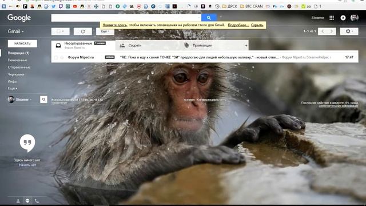Click the НАПИСАТЬ compose button

click(22, 43)
